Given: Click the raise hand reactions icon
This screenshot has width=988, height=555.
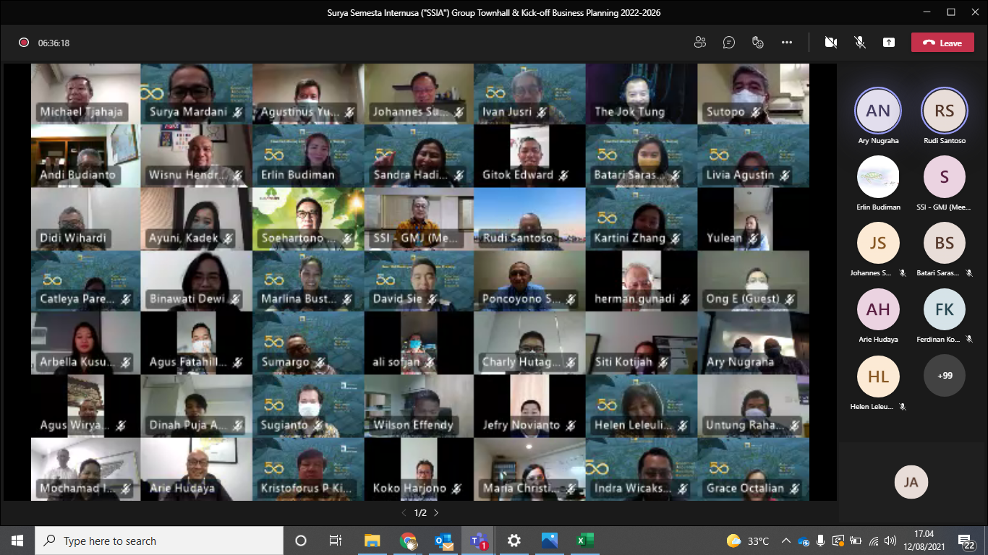Looking at the screenshot, I should pyautogui.click(x=758, y=43).
